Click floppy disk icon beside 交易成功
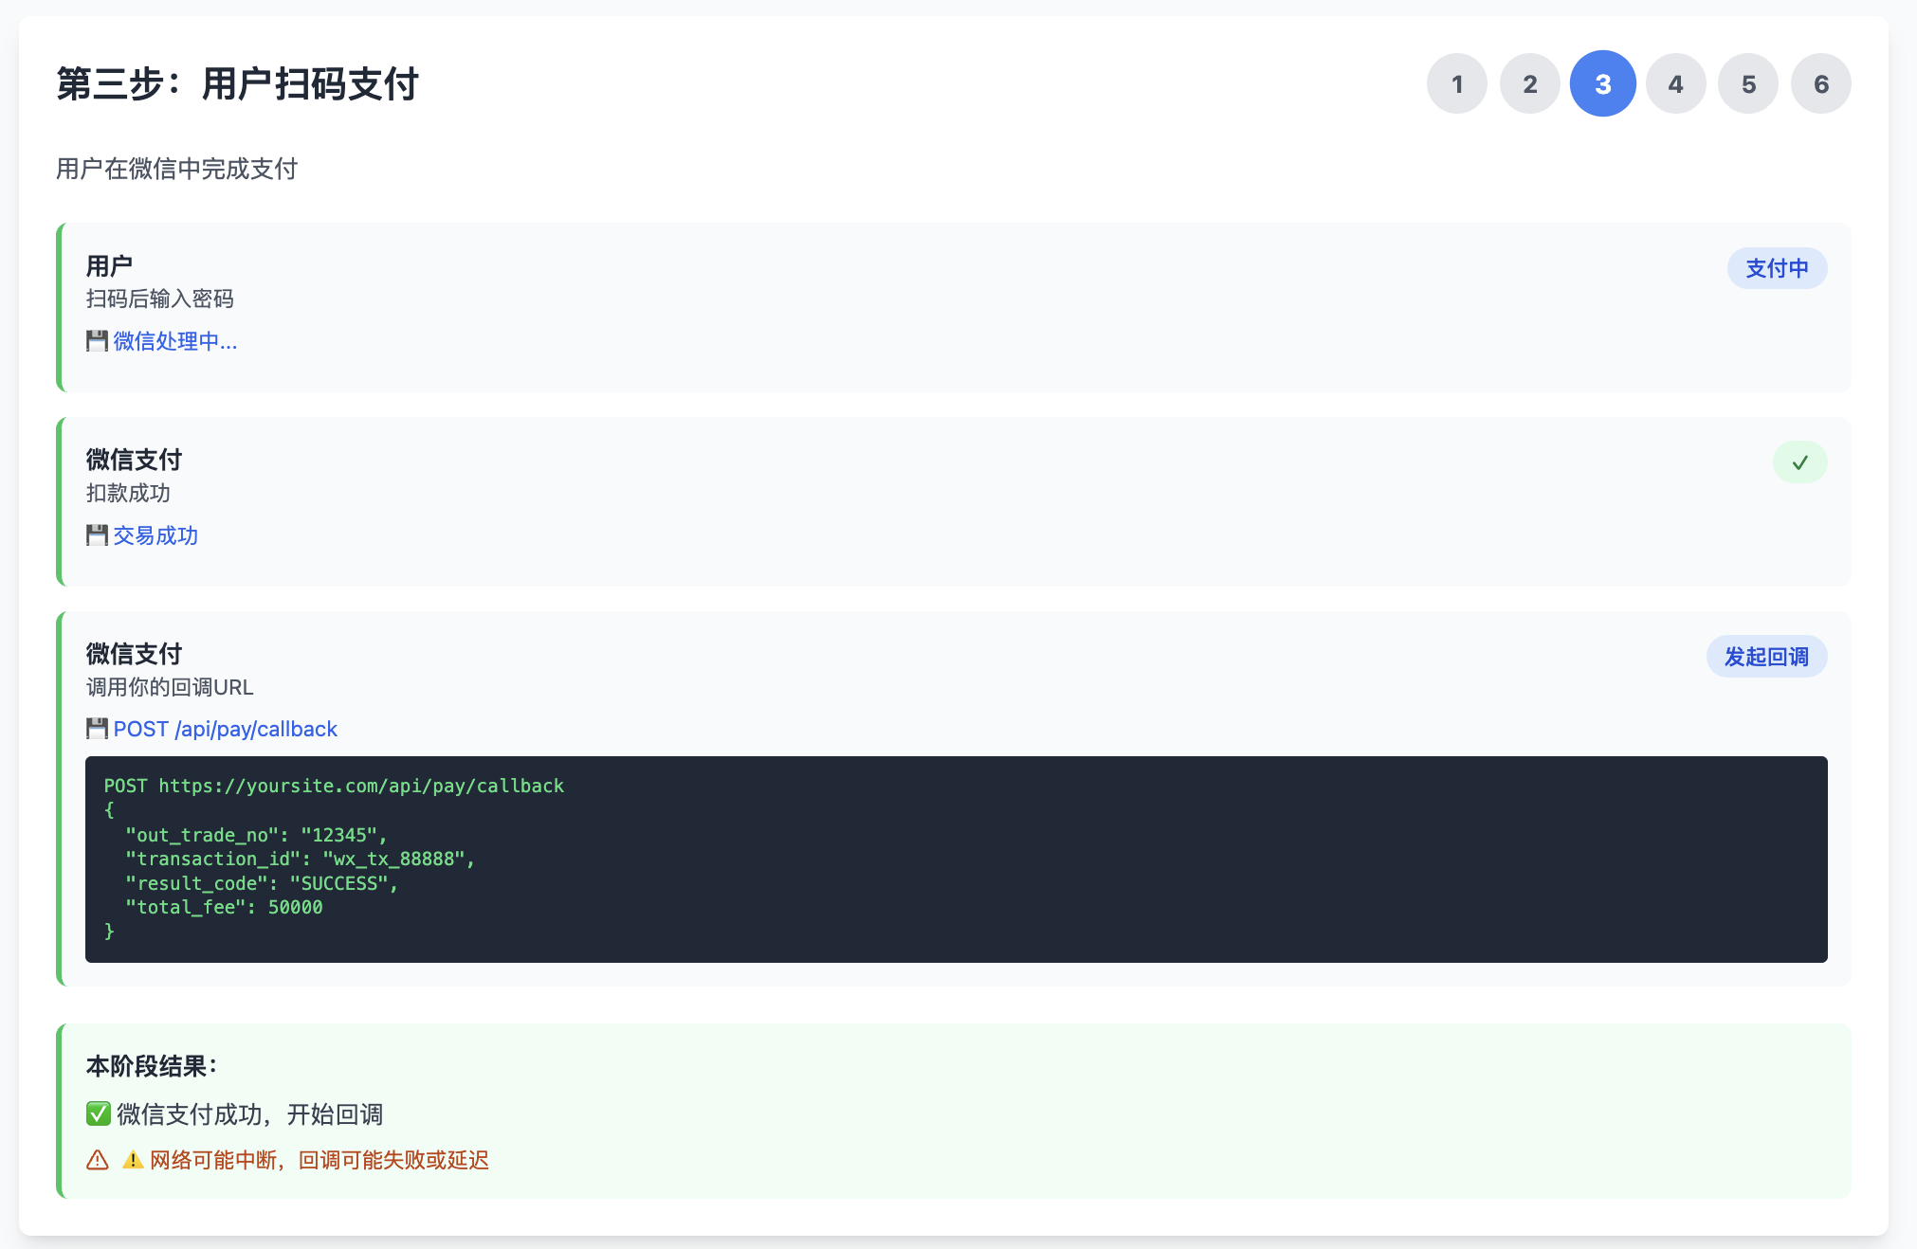 pyautogui.click(x=97, y=535)
